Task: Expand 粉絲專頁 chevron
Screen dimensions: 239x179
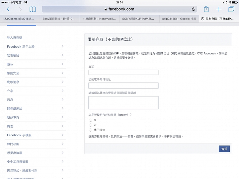Action: tap(63, 117)
